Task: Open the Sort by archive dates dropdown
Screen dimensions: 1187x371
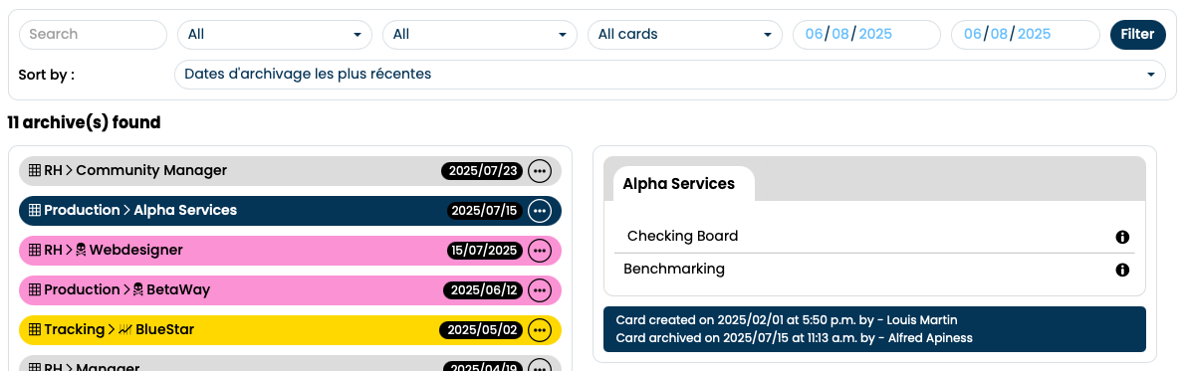Action: pos(670,75)
